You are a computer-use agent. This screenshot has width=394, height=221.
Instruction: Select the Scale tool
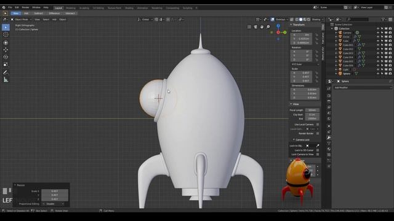6,64
